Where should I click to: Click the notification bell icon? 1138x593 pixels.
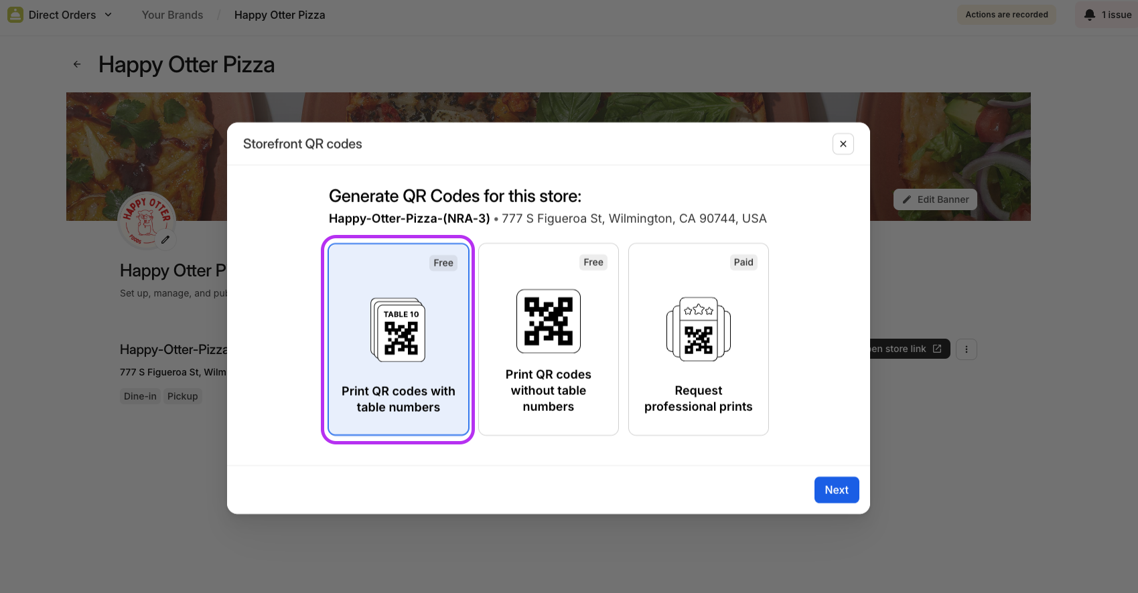1089,15
